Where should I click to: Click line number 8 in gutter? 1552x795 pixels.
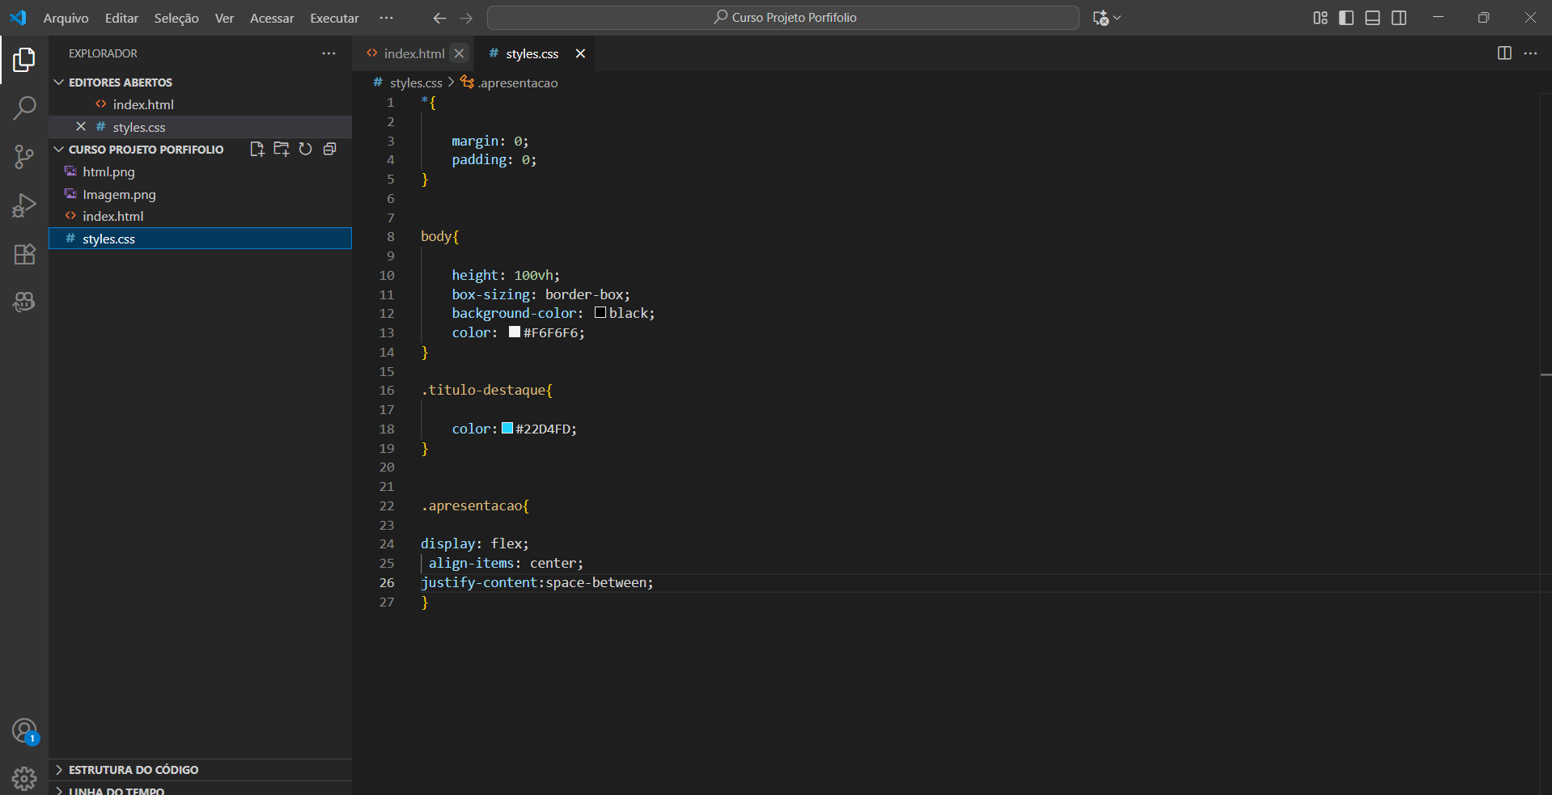[391, 236]
